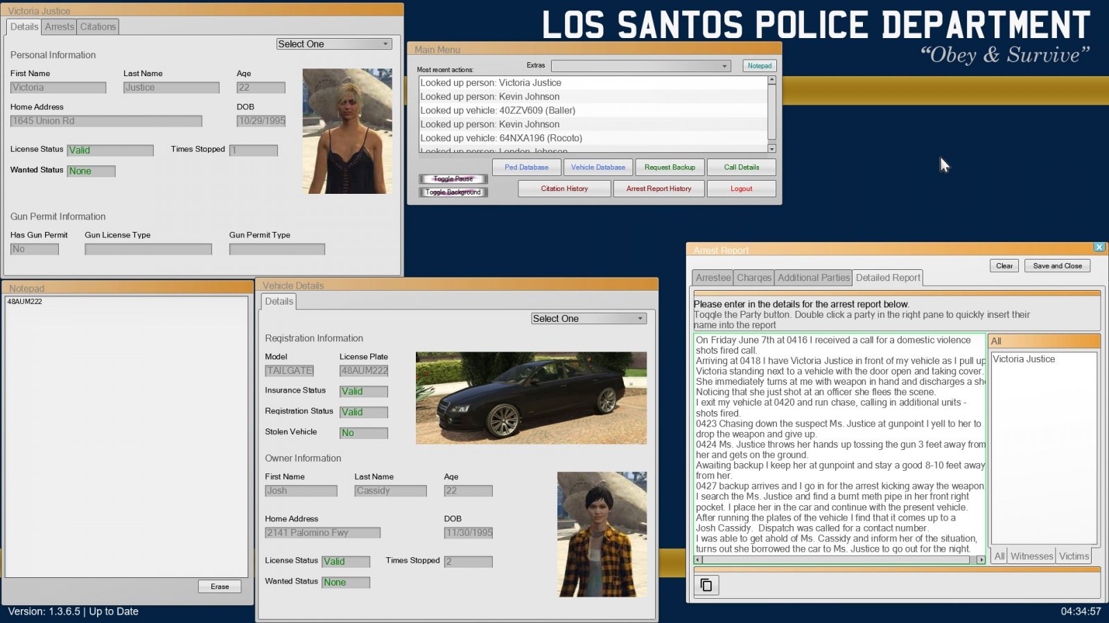
Task: Click the vehicle photo thumbnail
Action: (531, 398)
